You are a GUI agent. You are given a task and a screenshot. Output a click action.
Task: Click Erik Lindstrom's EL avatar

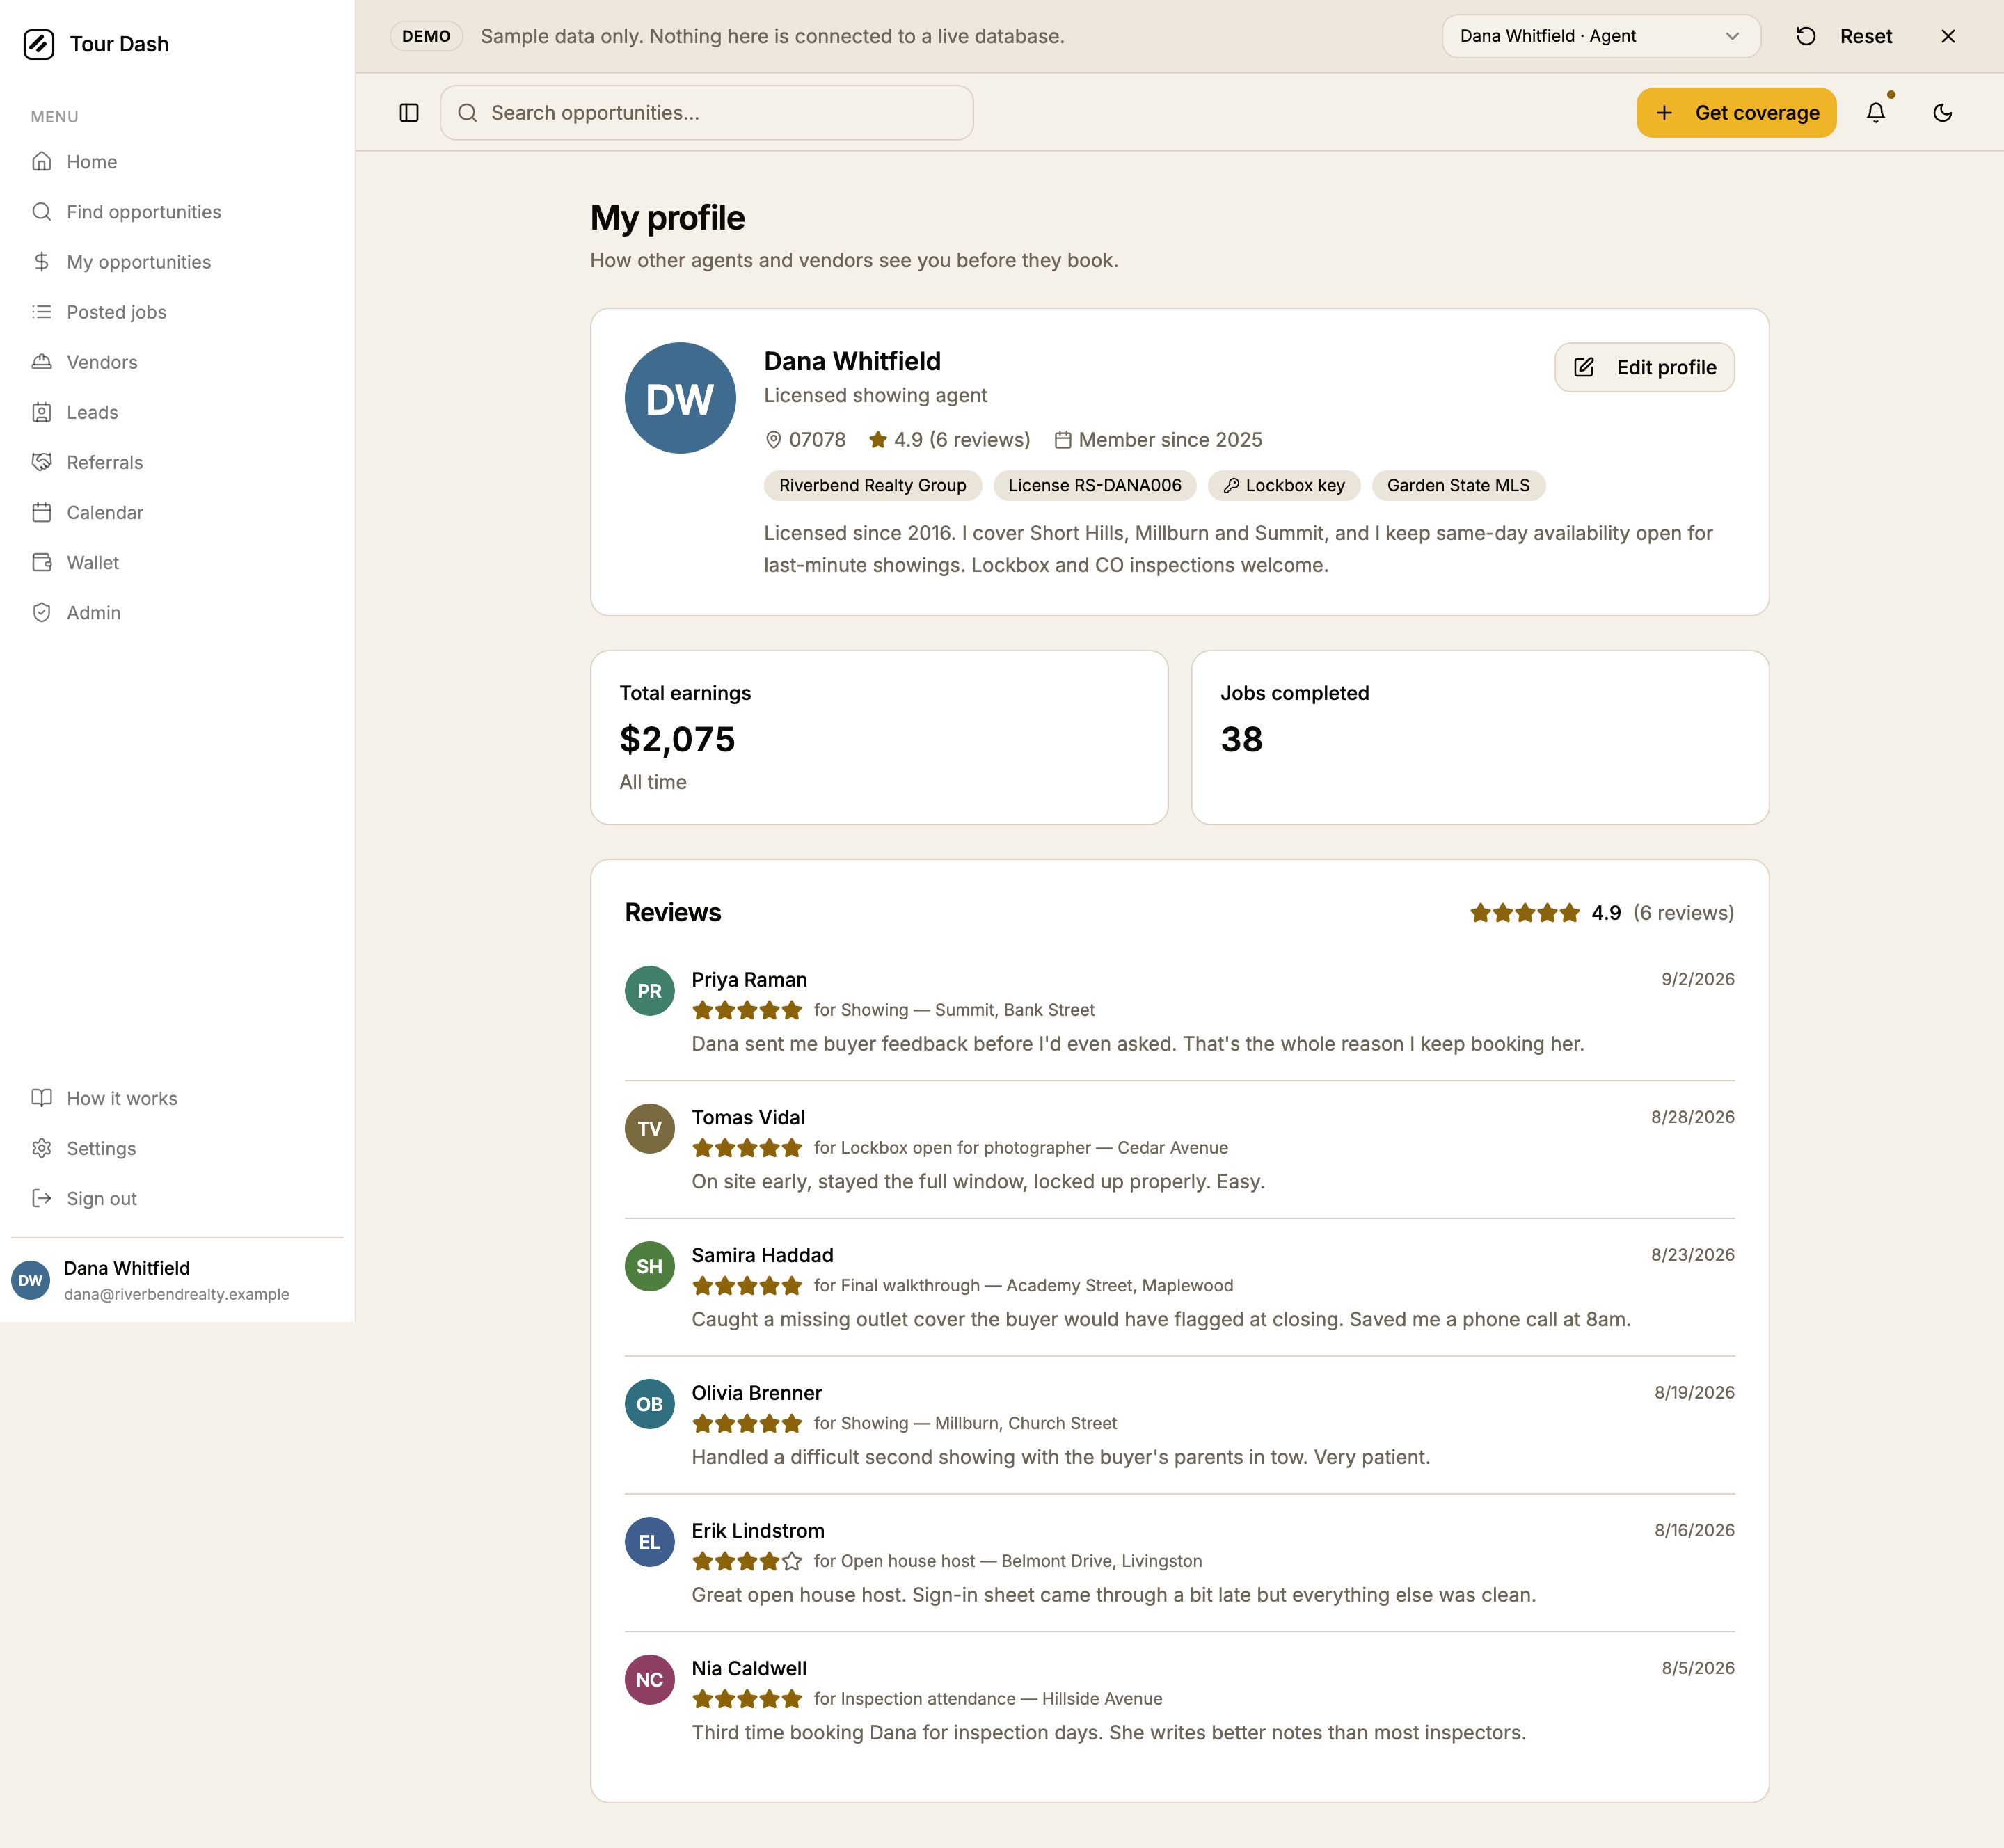649,1542
